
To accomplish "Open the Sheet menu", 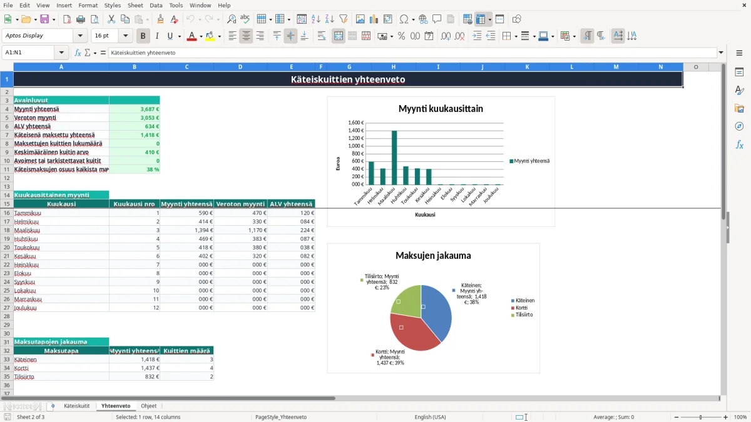I will (x=135, y=5).
